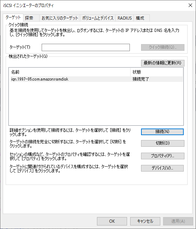Click the キャンセル button
The width and height of the screenshot is (196, 229).
pos(145,221)
